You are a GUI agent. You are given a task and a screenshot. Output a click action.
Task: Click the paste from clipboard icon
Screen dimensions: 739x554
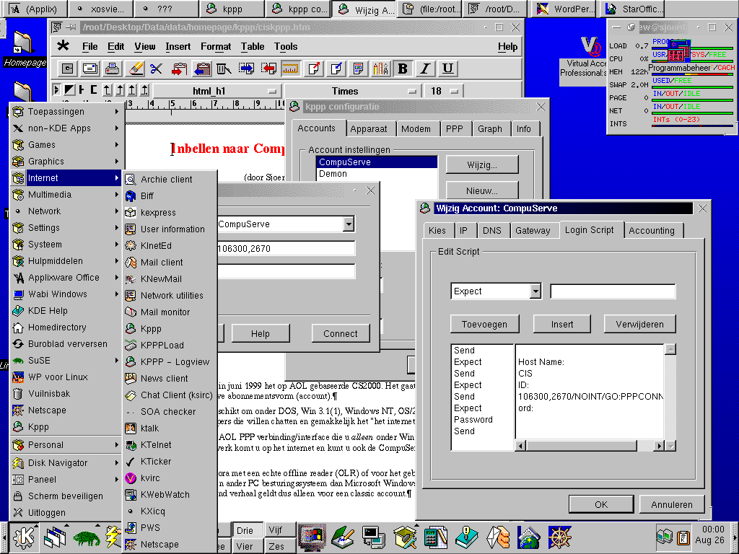tap(201, 69)
